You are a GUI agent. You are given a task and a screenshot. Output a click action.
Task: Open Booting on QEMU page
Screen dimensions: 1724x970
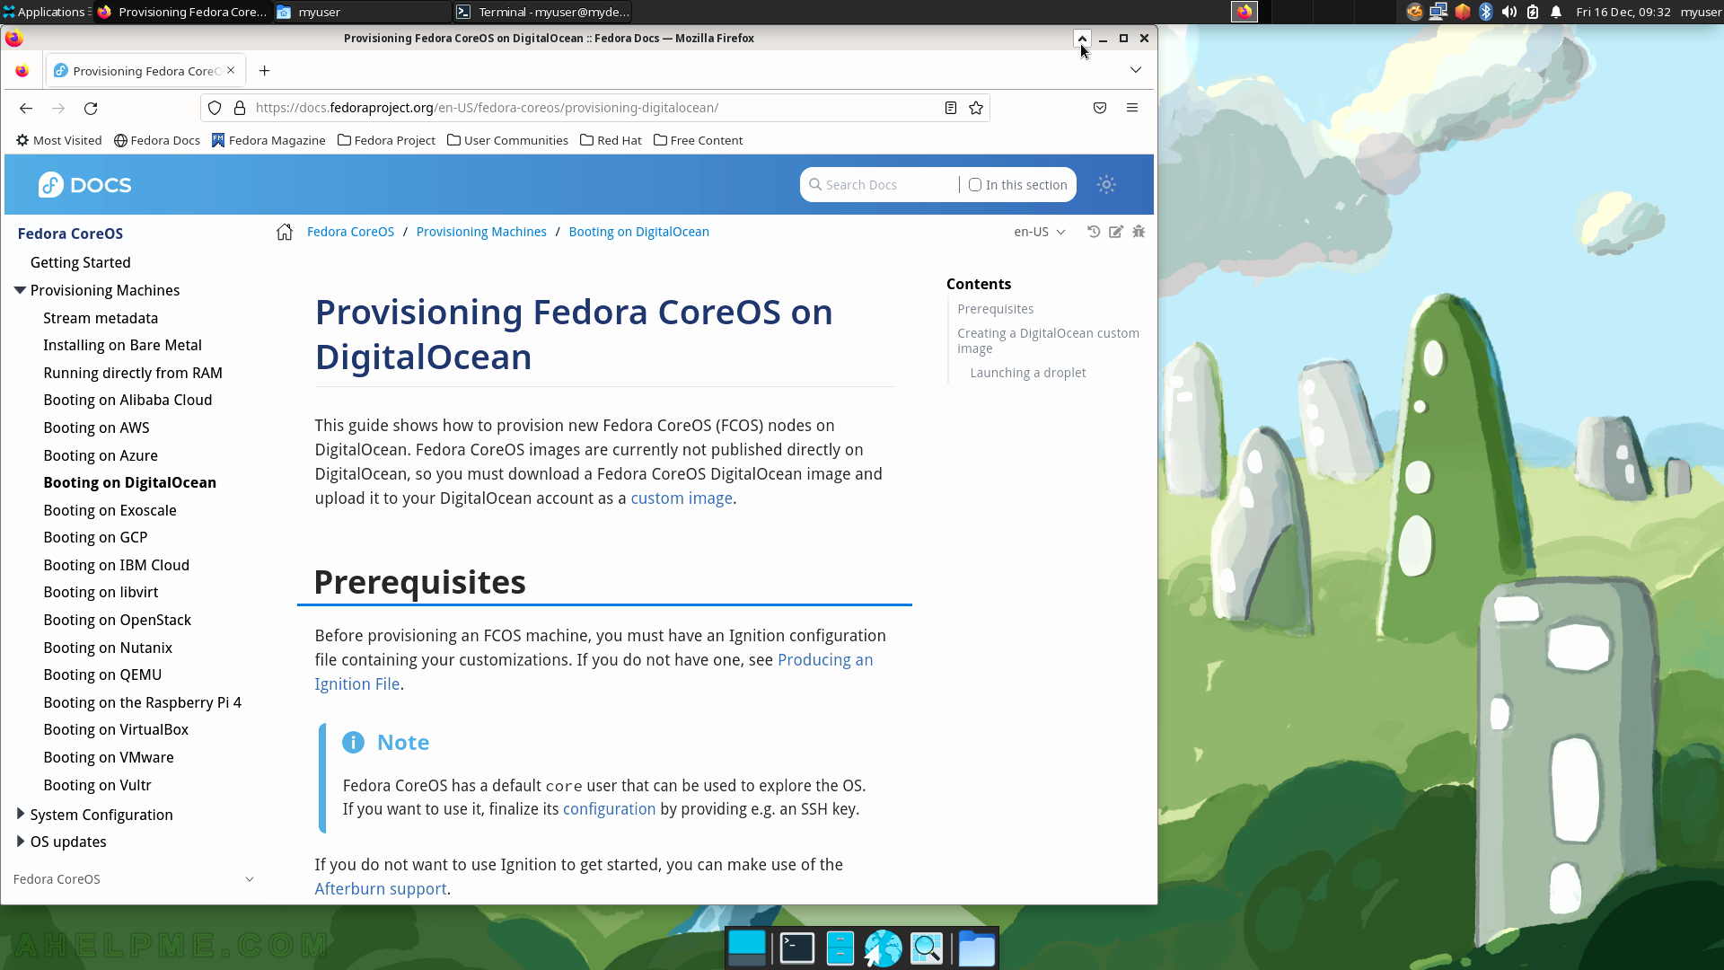(102, 675)
